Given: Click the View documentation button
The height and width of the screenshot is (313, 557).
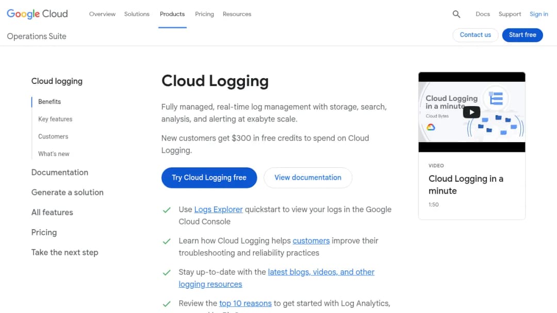Looking at the screenshot, I should (x=307, y=178).
